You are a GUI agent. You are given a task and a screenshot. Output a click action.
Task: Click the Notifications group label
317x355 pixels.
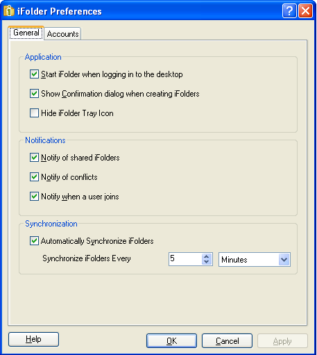coord(45,140)
